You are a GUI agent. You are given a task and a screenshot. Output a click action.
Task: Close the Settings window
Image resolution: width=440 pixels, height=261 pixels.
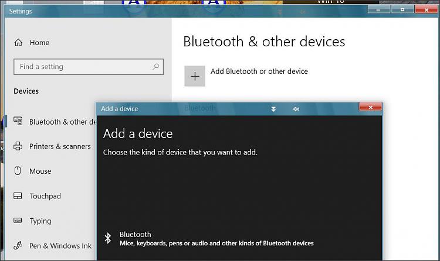[x=427, y=10]
